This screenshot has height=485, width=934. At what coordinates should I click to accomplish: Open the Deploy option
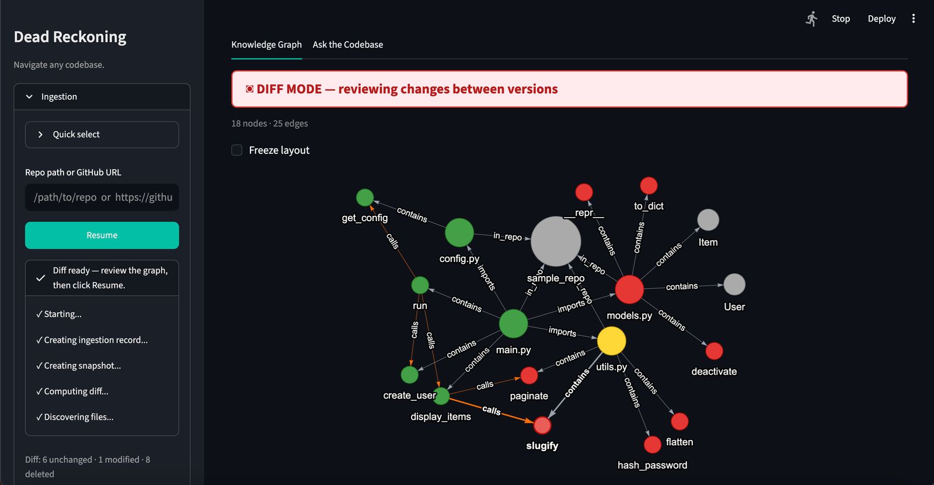click(881, 19)
